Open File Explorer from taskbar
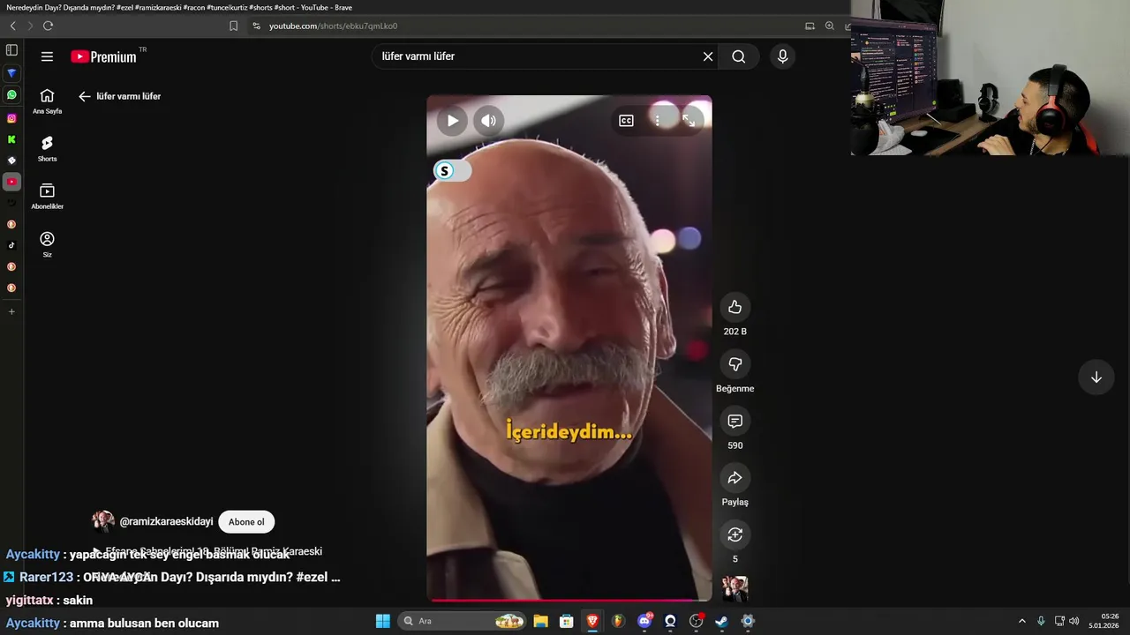The image size is (1130, 635). pos(540,621)
